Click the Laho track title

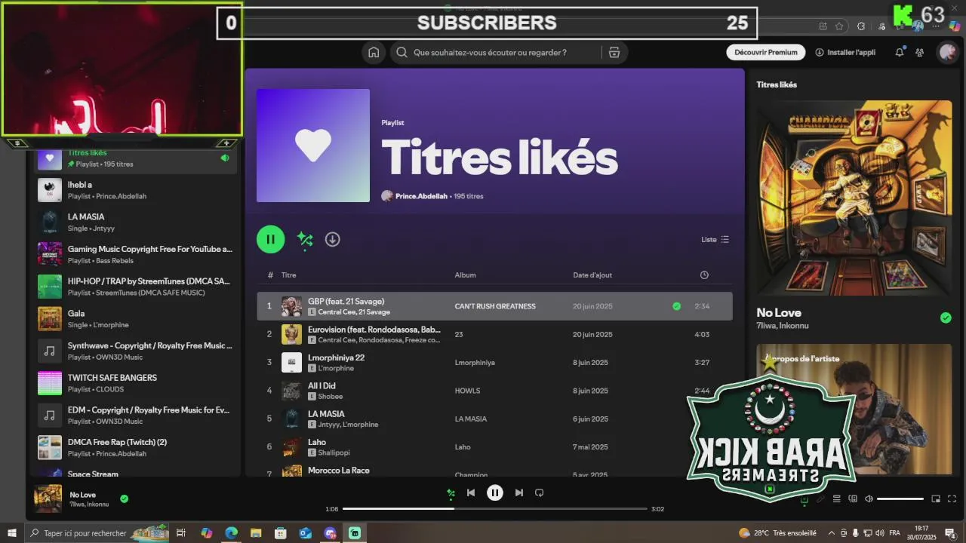pyautogui.click(x=317, y=442)
